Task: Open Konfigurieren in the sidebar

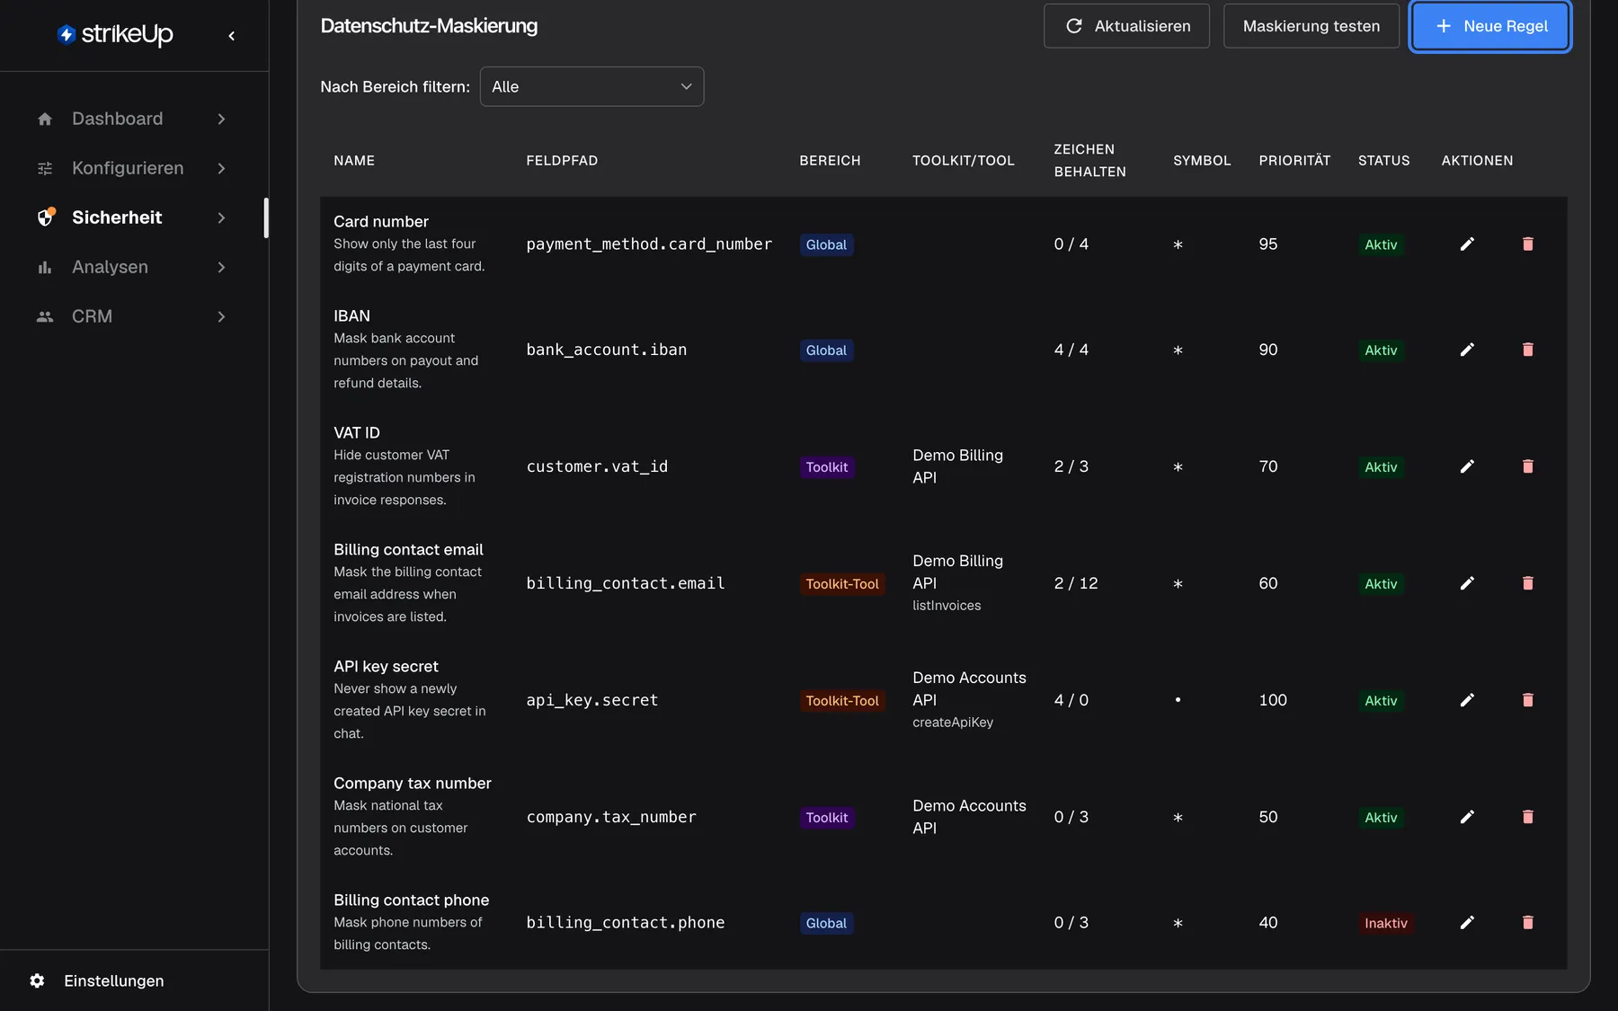Action: tap(128, 168)
